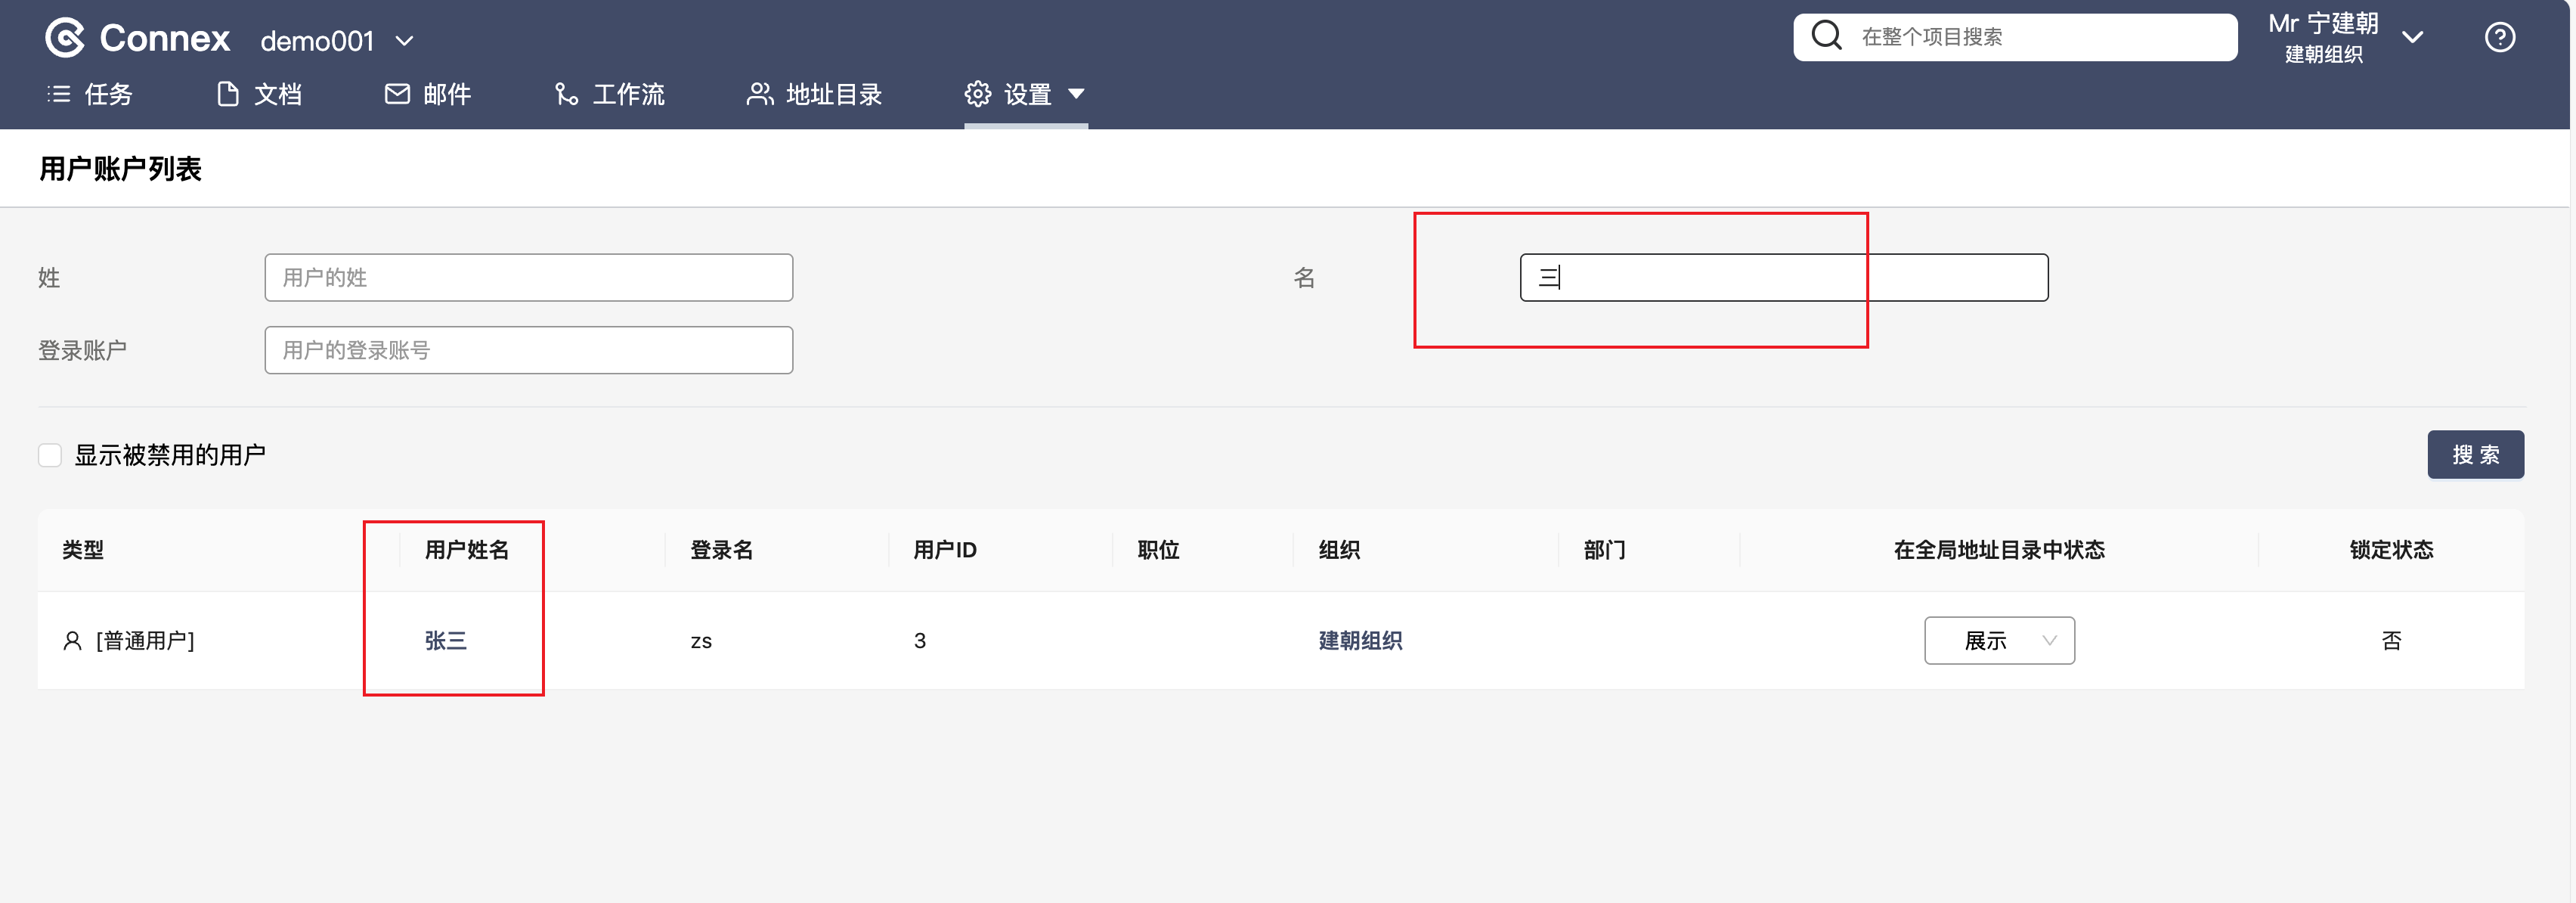
Task: Click the global search magnifier icon
Action: (1826, 36)
